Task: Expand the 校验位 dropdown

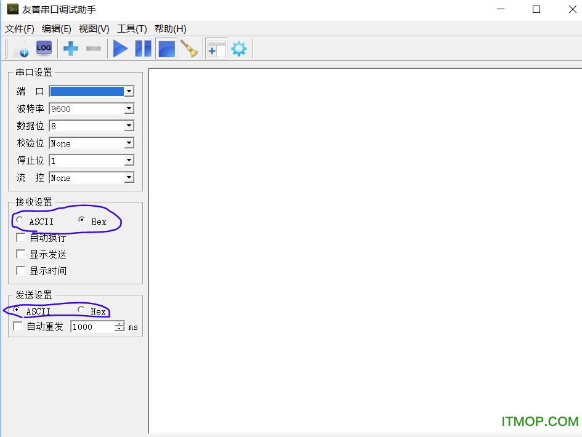Action: [129, 143]
